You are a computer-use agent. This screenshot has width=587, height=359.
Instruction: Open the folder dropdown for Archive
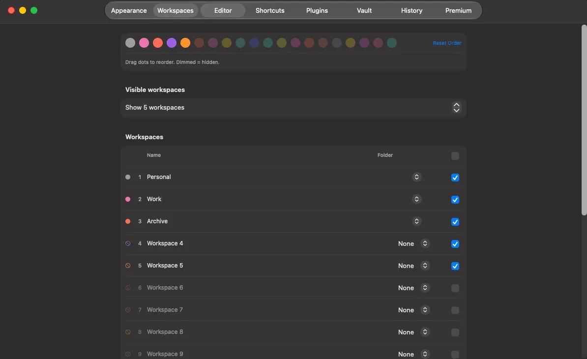point(416,221)
